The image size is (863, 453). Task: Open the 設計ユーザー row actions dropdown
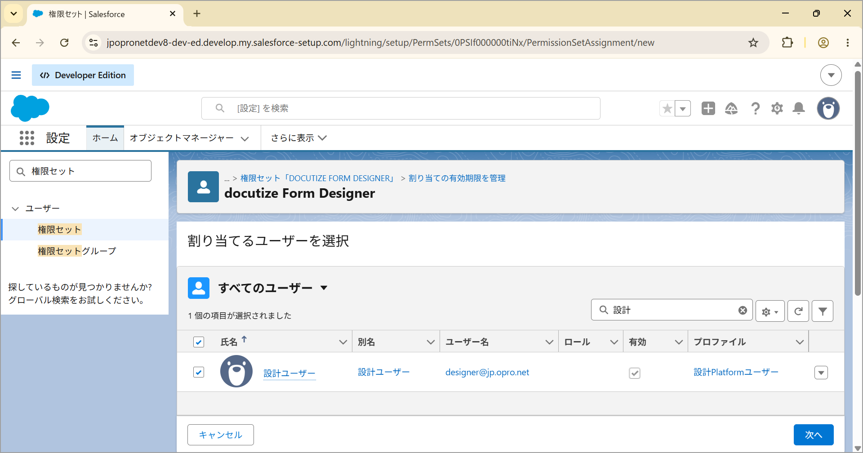tap(821, 373)
